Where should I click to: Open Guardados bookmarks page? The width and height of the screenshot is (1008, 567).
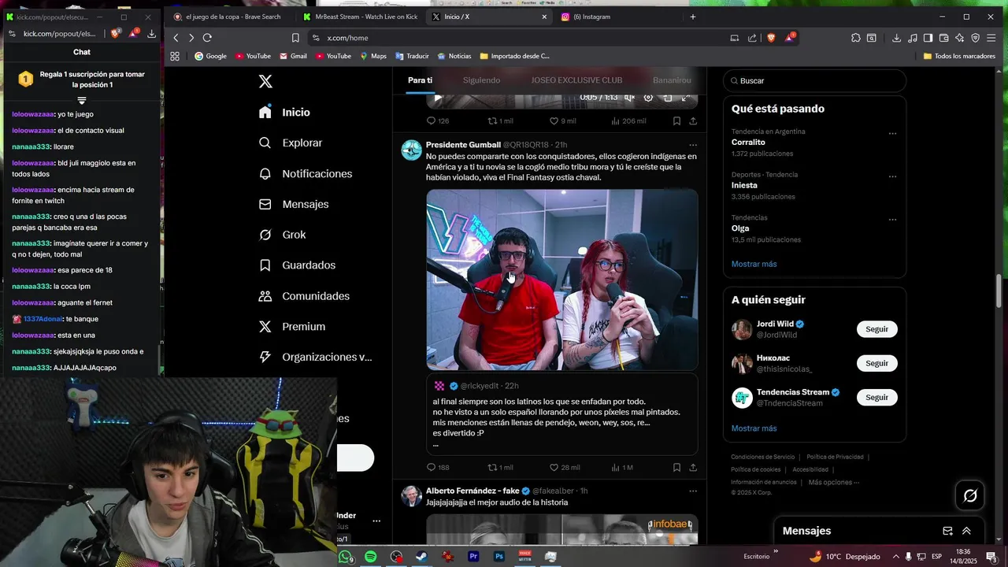297,266
